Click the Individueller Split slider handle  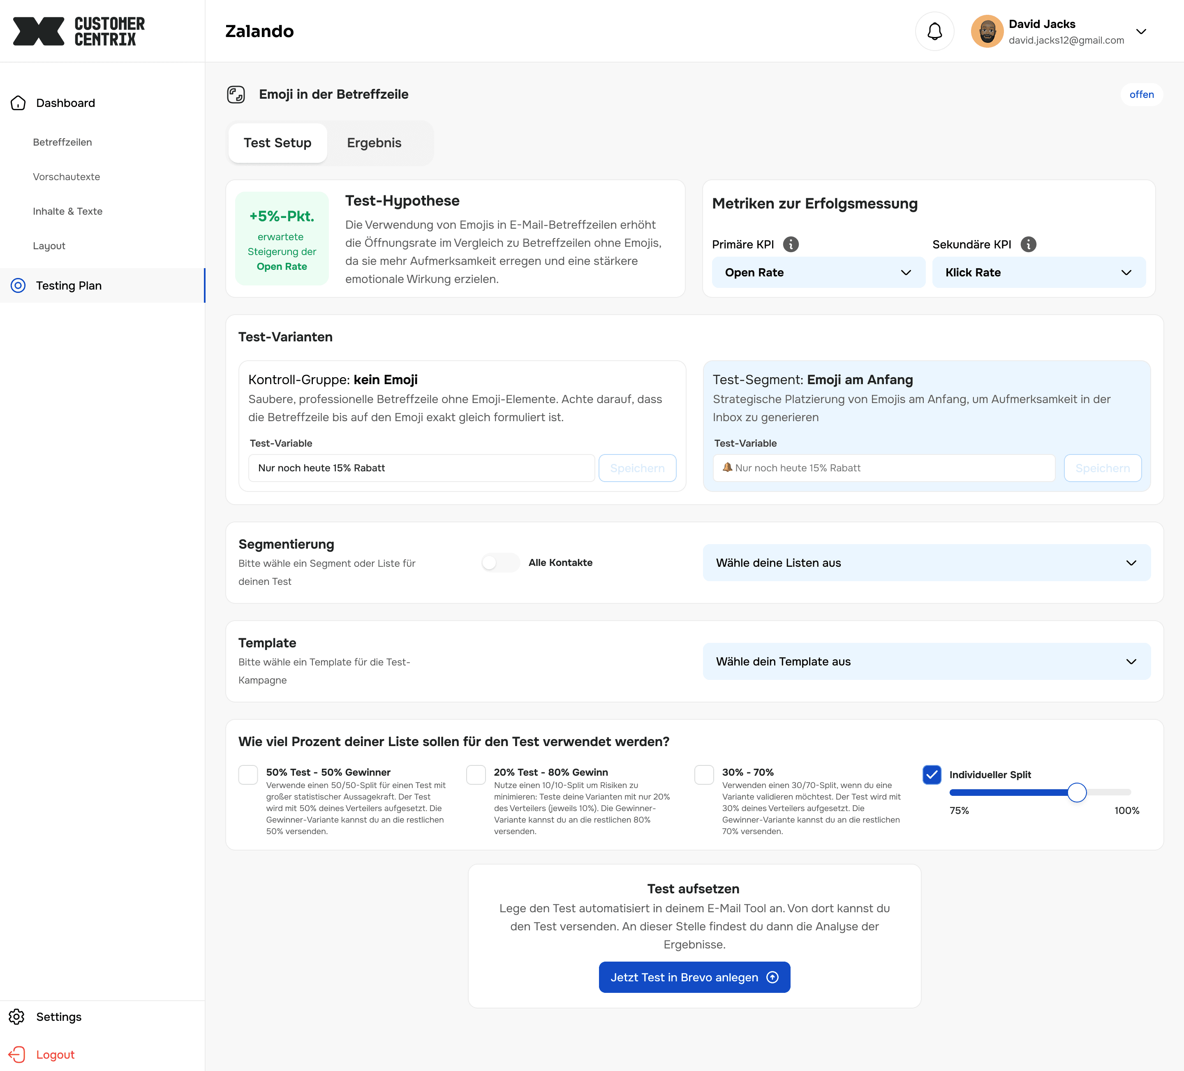[1077, 793]
